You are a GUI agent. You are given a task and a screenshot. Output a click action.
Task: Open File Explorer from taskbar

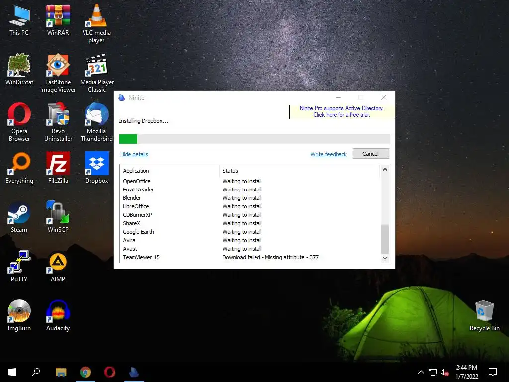[x=61, y=372]
